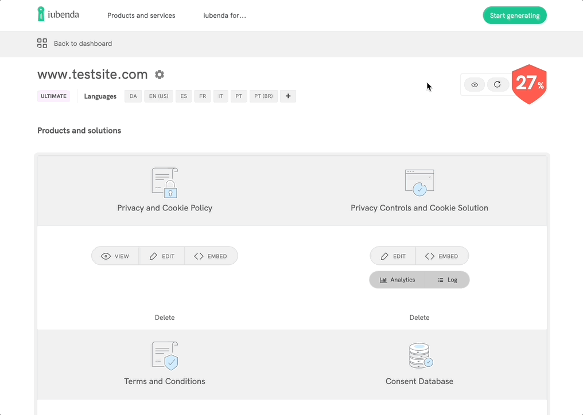Open the Consent Database database icon
This screenshot has width=583, height=415.
pyautogui.click(x=419, y=355)
